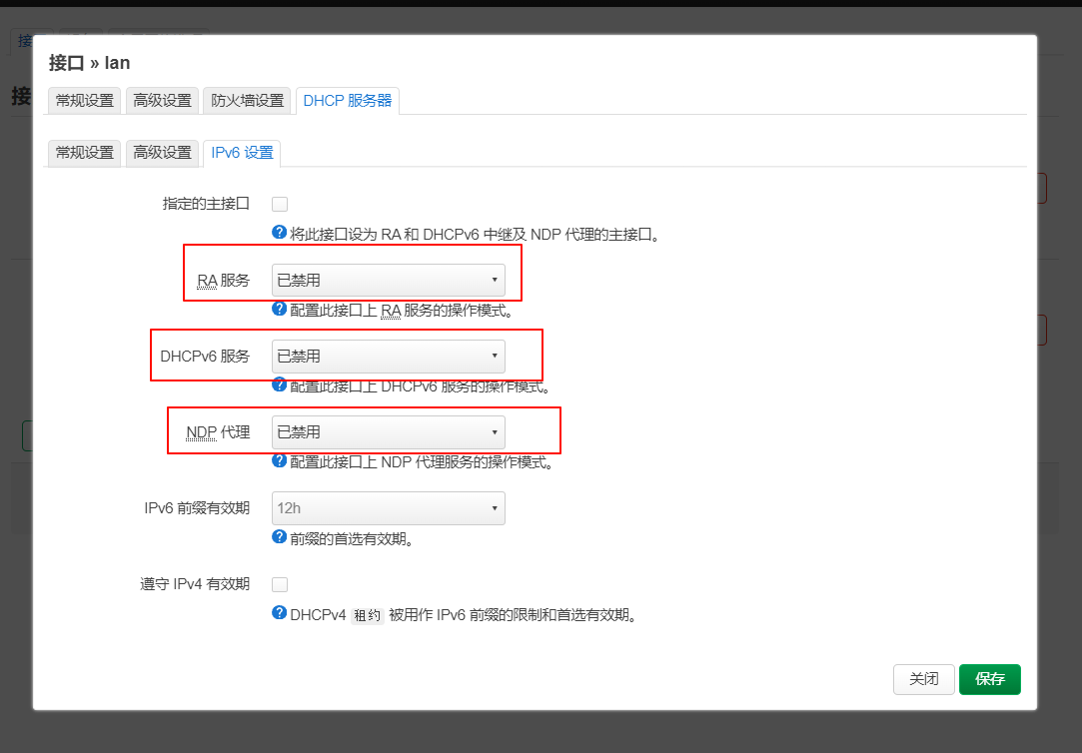Enable the 指定的主接口 checkbox
This screenshot has width=1082, height=753.
280,204
